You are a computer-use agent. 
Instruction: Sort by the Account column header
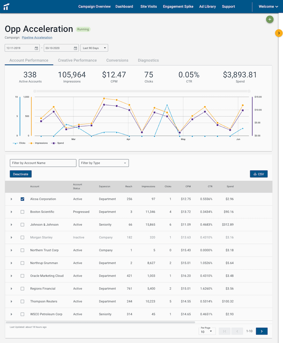35,187
